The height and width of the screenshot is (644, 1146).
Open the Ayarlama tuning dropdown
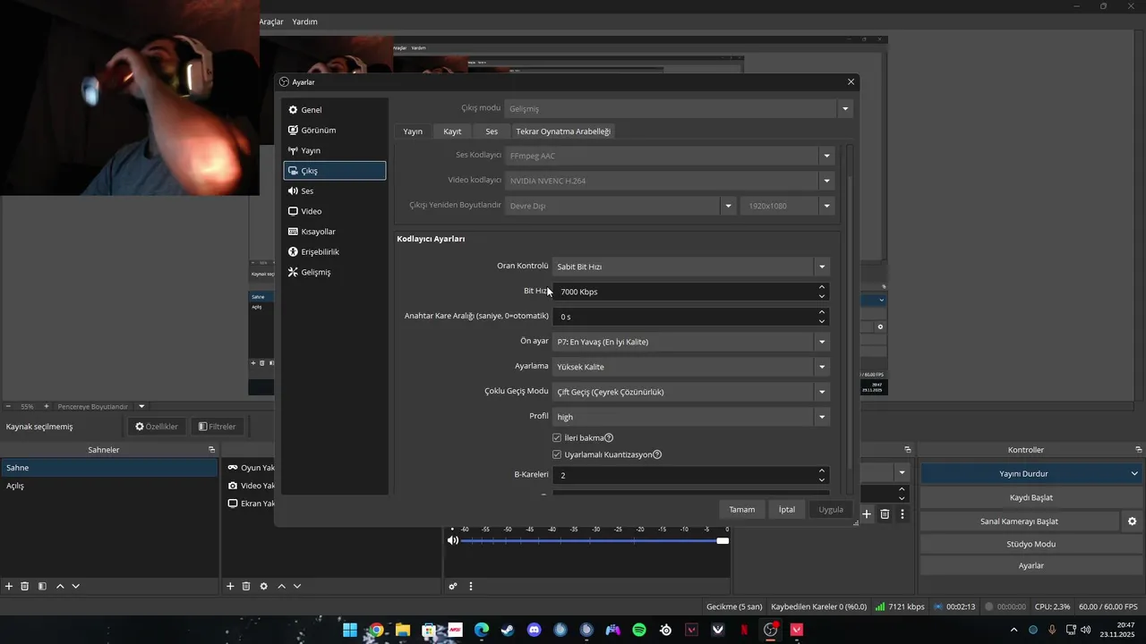(821, 367)
